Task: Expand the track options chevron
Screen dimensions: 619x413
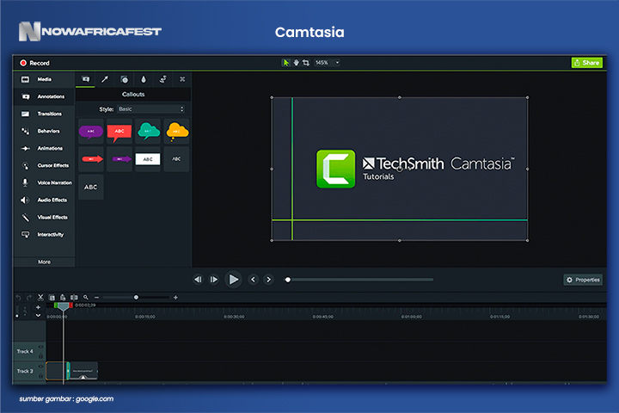Action: [x=38, y=316]
